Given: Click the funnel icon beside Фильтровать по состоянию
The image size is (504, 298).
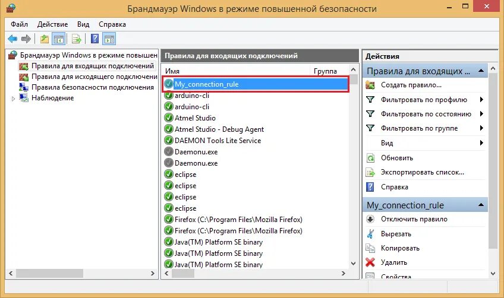Looking at the screenshot, I should tap(370, 113).
